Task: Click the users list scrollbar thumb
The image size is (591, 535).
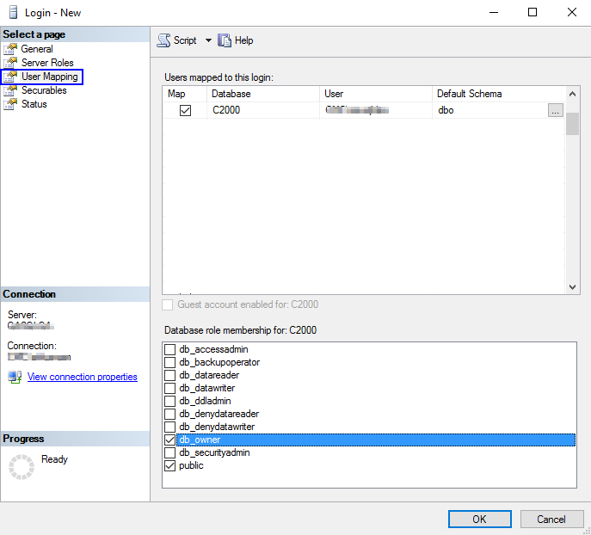Action: click(572, 124)
